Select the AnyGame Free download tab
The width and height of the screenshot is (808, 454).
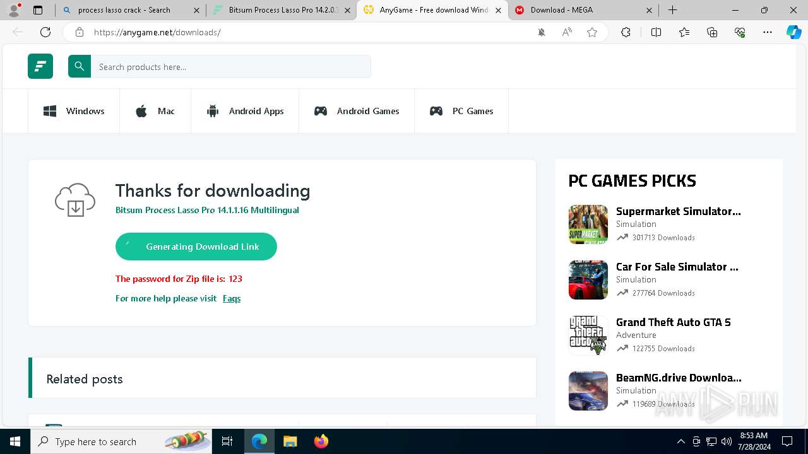432,10
